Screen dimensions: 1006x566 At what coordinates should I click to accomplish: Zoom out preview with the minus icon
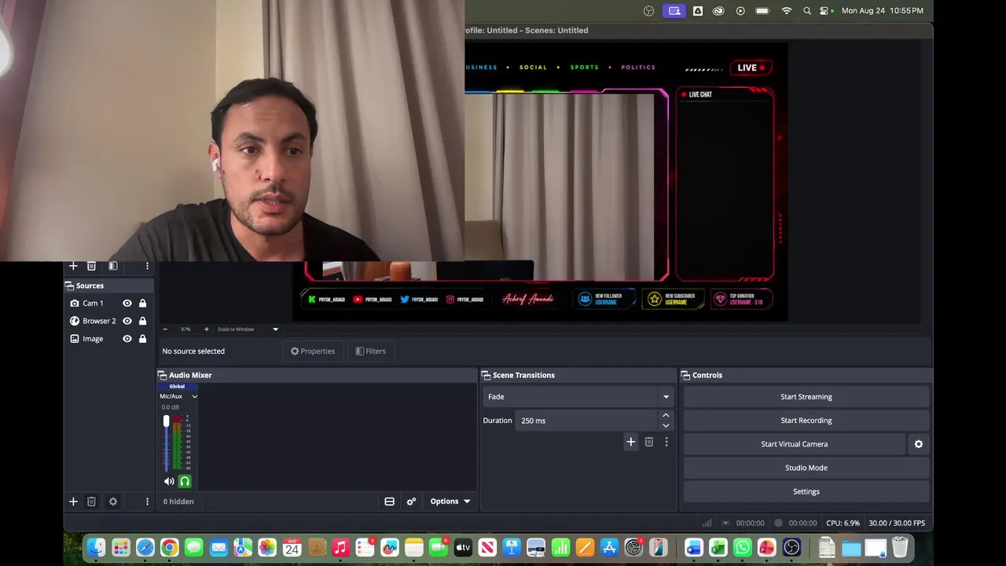point(165,329)
